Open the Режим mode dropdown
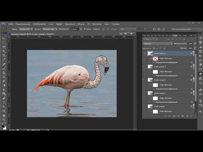This screenshot has width=203, height=152. pos(26,29)
